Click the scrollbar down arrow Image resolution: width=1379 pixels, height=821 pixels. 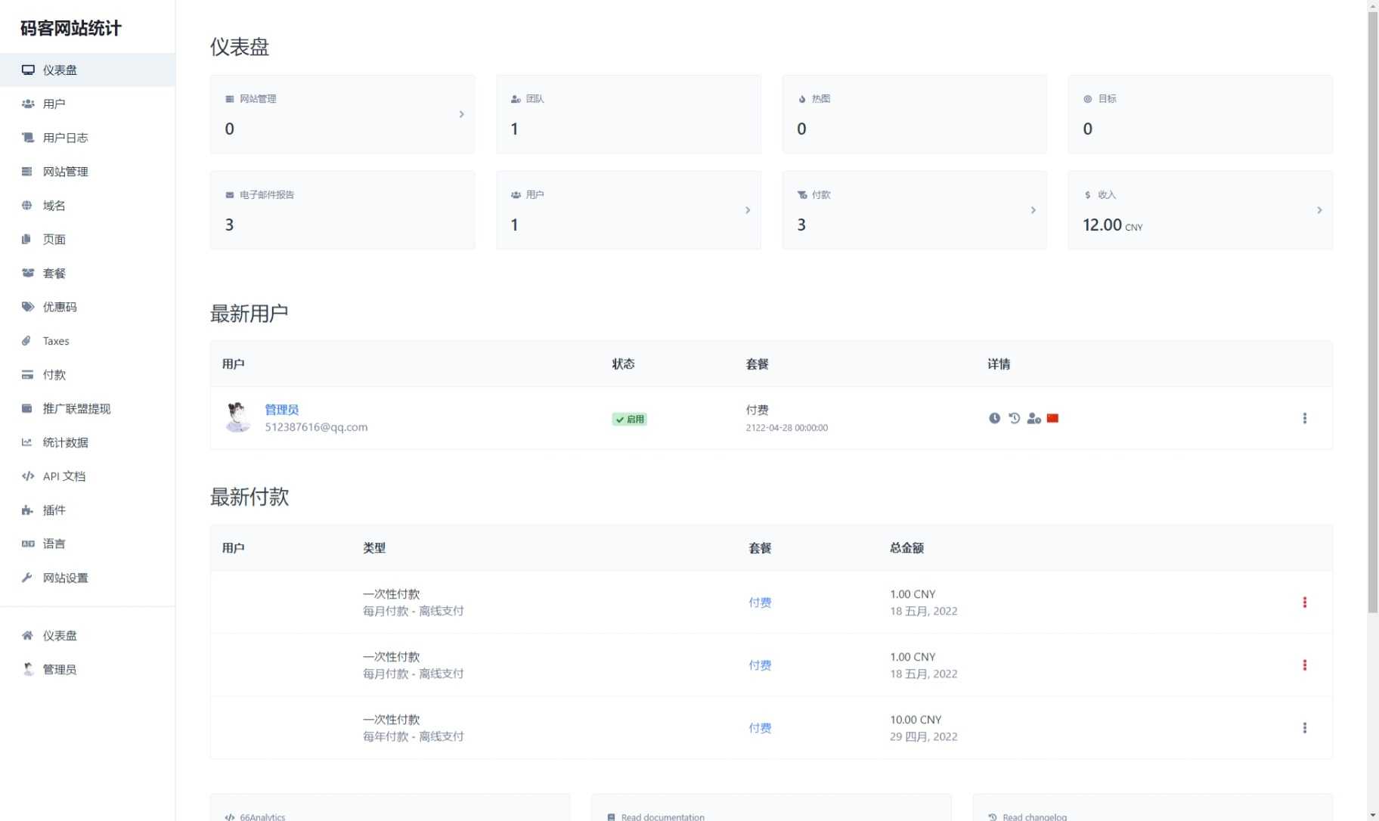click(1373, 815)
